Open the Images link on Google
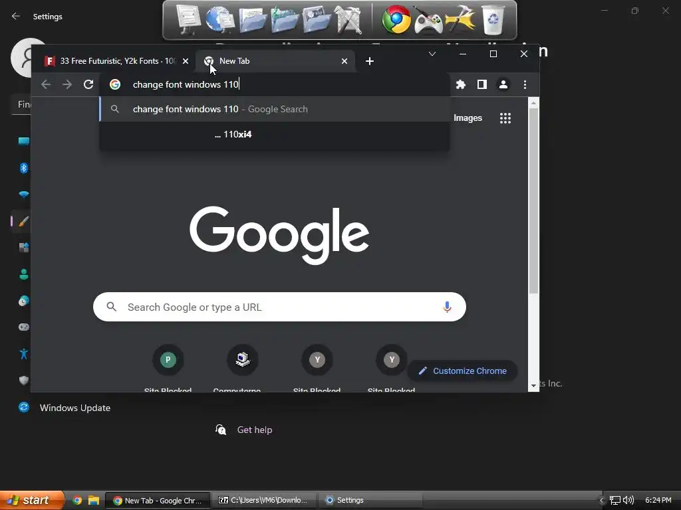681x510 pixels. click(x=468, y=118)
